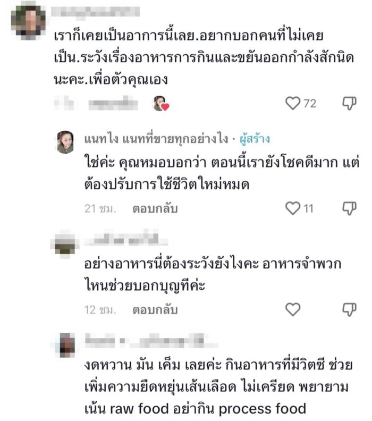The height and width of the screenshot is (421, 372).
Task: Select the comment mentioning raw food and process food
Action: point(213,388)
